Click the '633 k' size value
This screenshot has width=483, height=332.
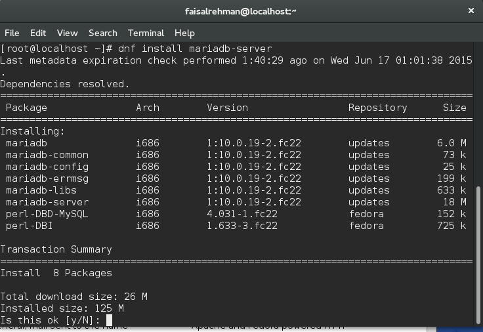pos(451,190)
